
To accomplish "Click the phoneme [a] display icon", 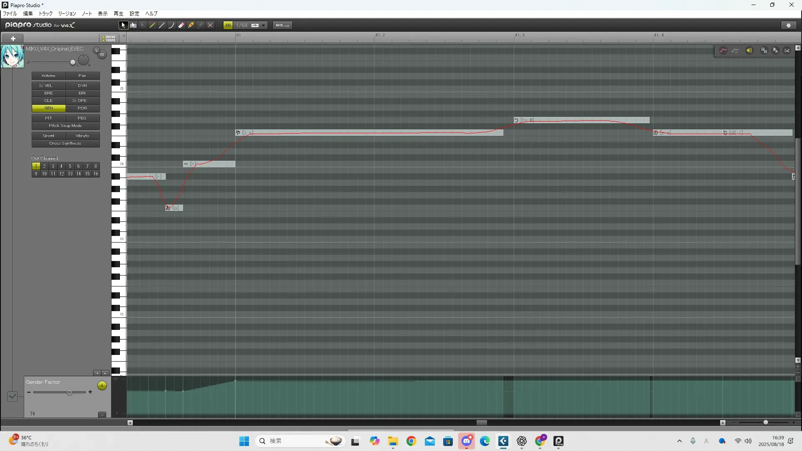I will [787, 51].
